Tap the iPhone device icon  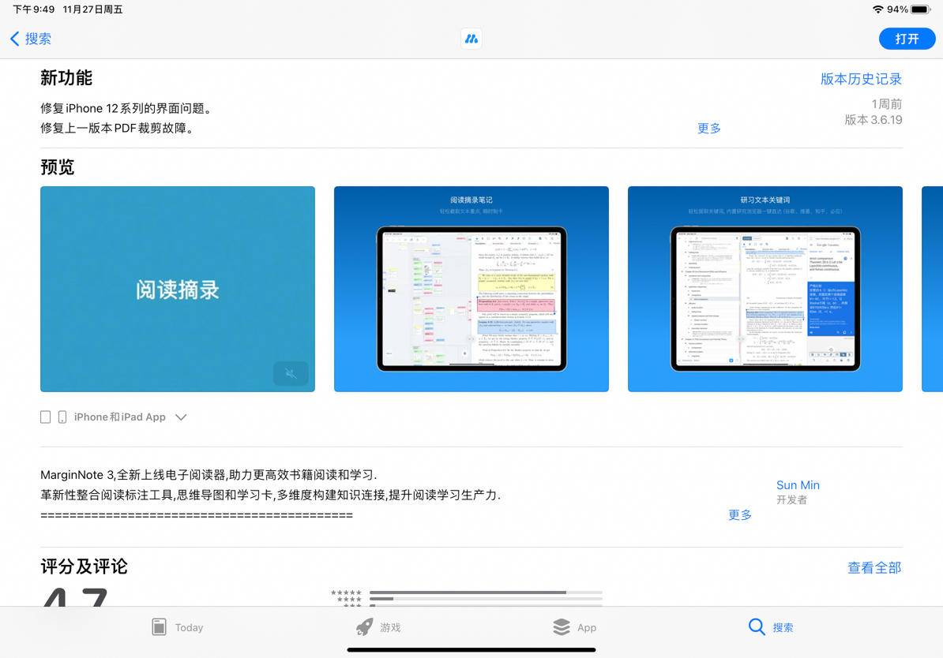coord(62,417)
